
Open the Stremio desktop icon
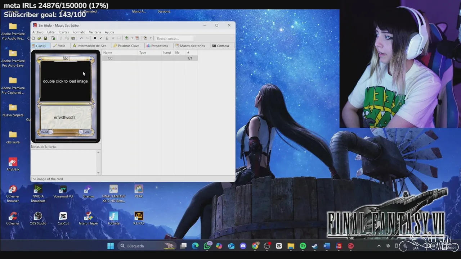tap(88, 192)
